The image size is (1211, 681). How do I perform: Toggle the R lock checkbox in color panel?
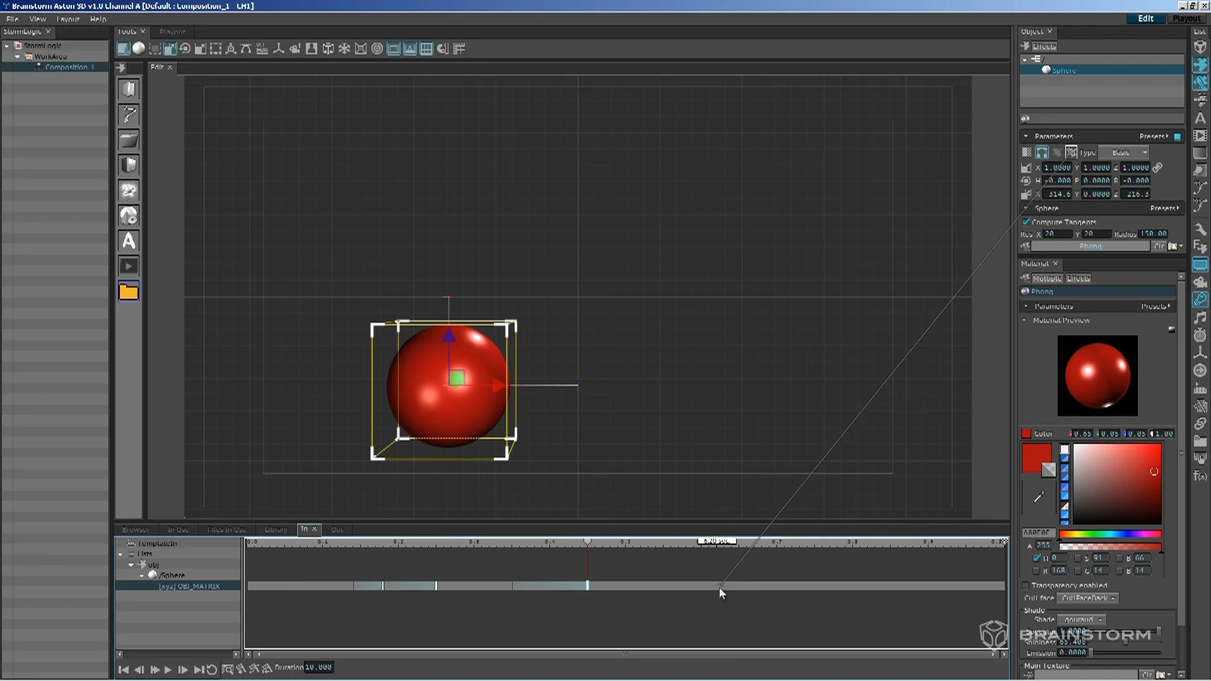[1036, 571]
